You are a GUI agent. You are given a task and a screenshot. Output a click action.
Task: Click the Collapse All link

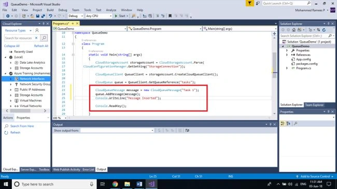pyautogui.click(x=11, y=46)
